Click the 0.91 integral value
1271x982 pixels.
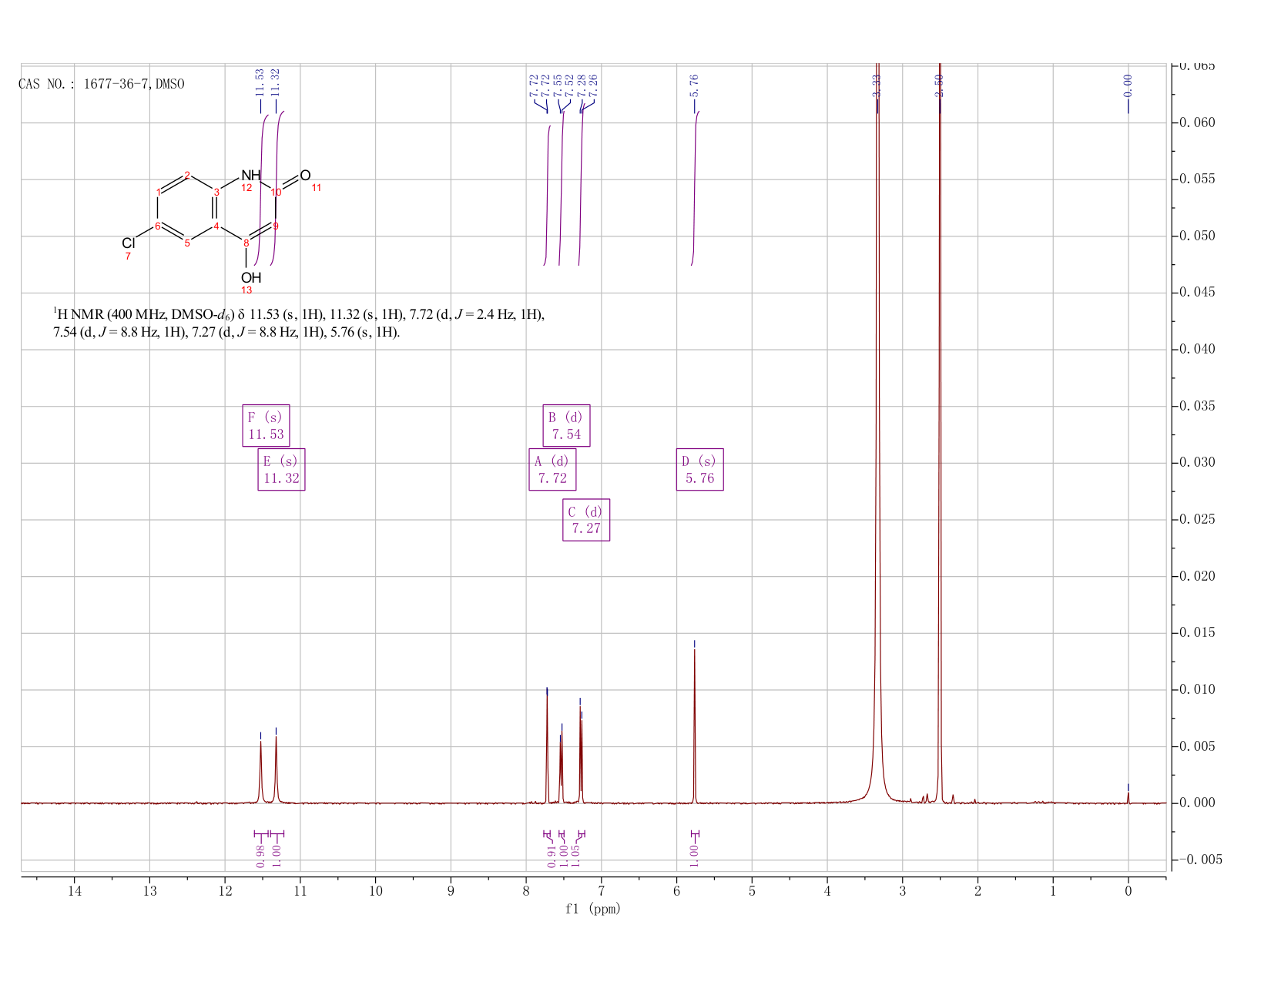click(x=552, y=856)
